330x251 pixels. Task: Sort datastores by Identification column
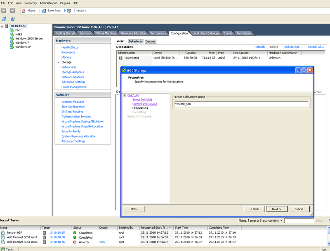(x=134, y=53)
